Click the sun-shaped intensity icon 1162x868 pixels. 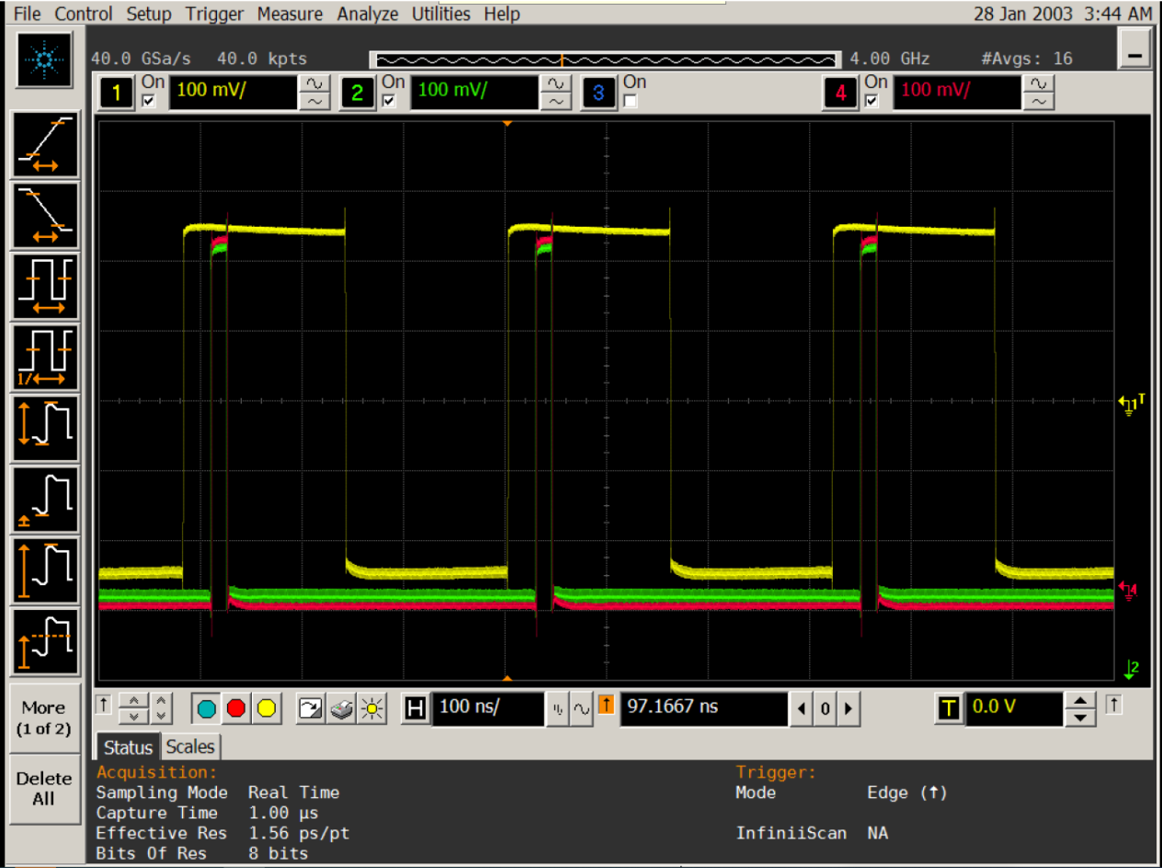click(x=371, y=708)
